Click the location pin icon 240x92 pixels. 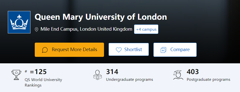click(x=37, y=29)
